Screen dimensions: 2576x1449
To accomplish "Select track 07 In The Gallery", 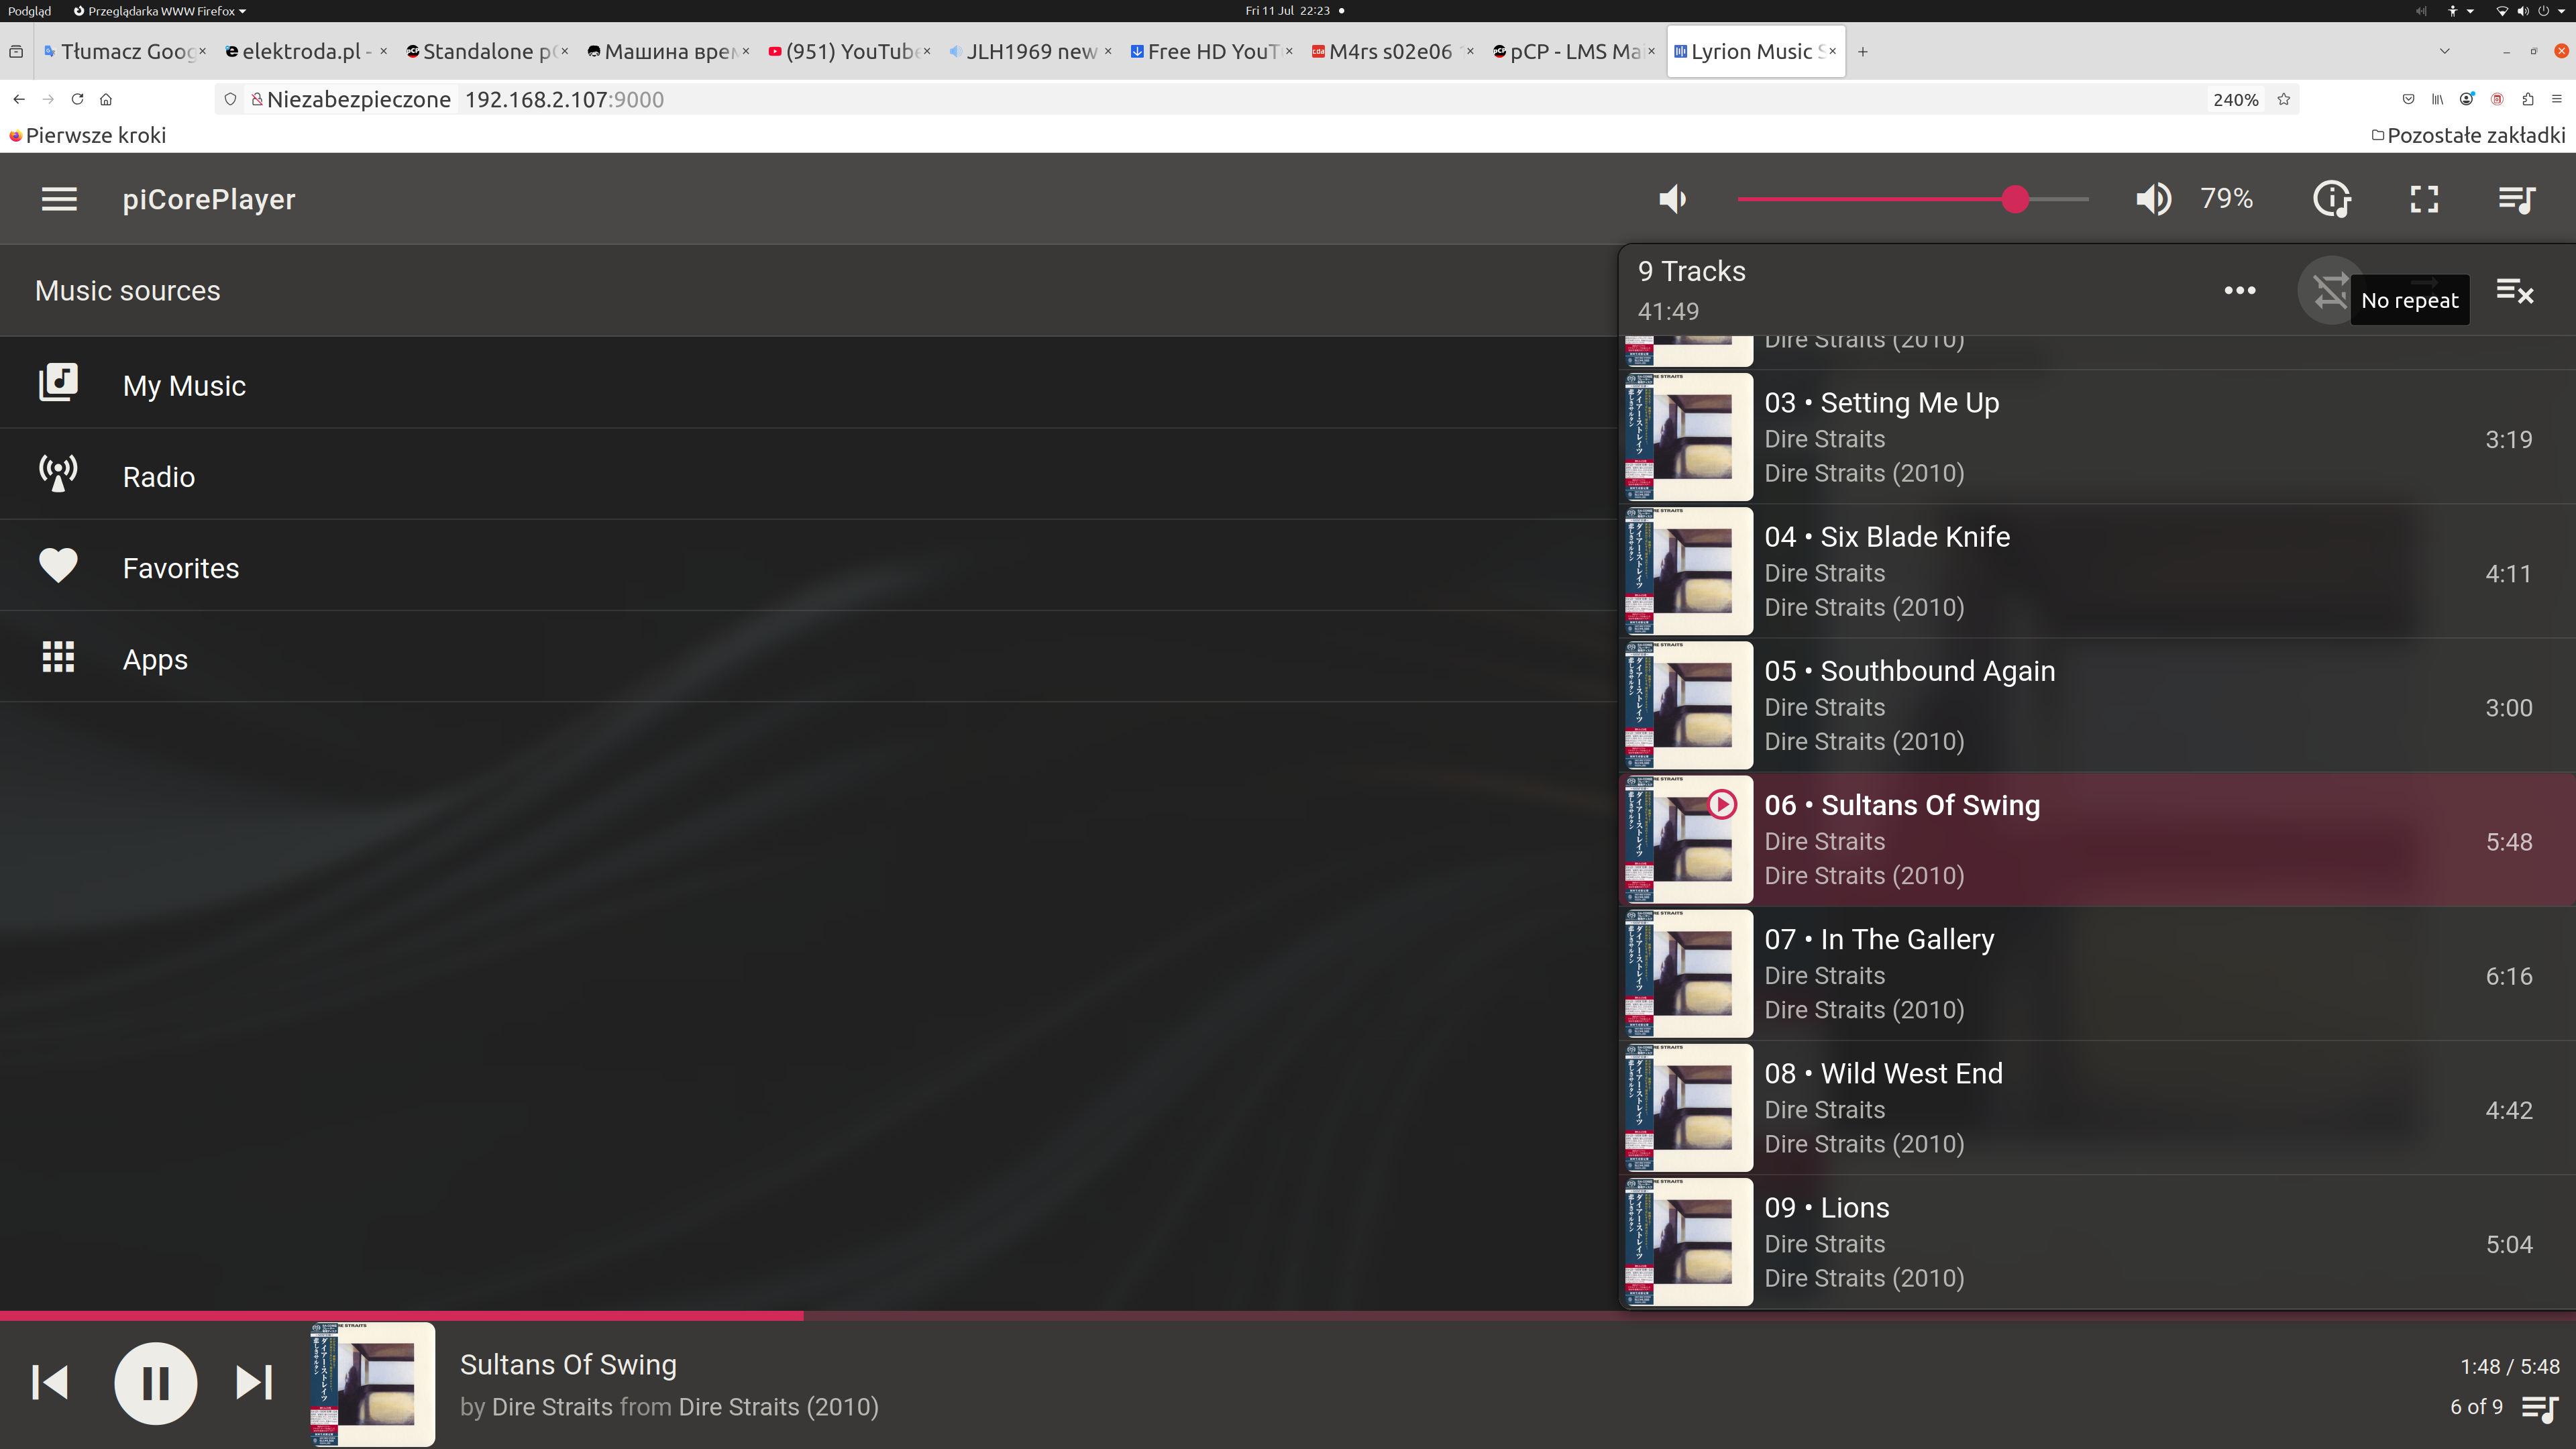I will pos(2097,973).
